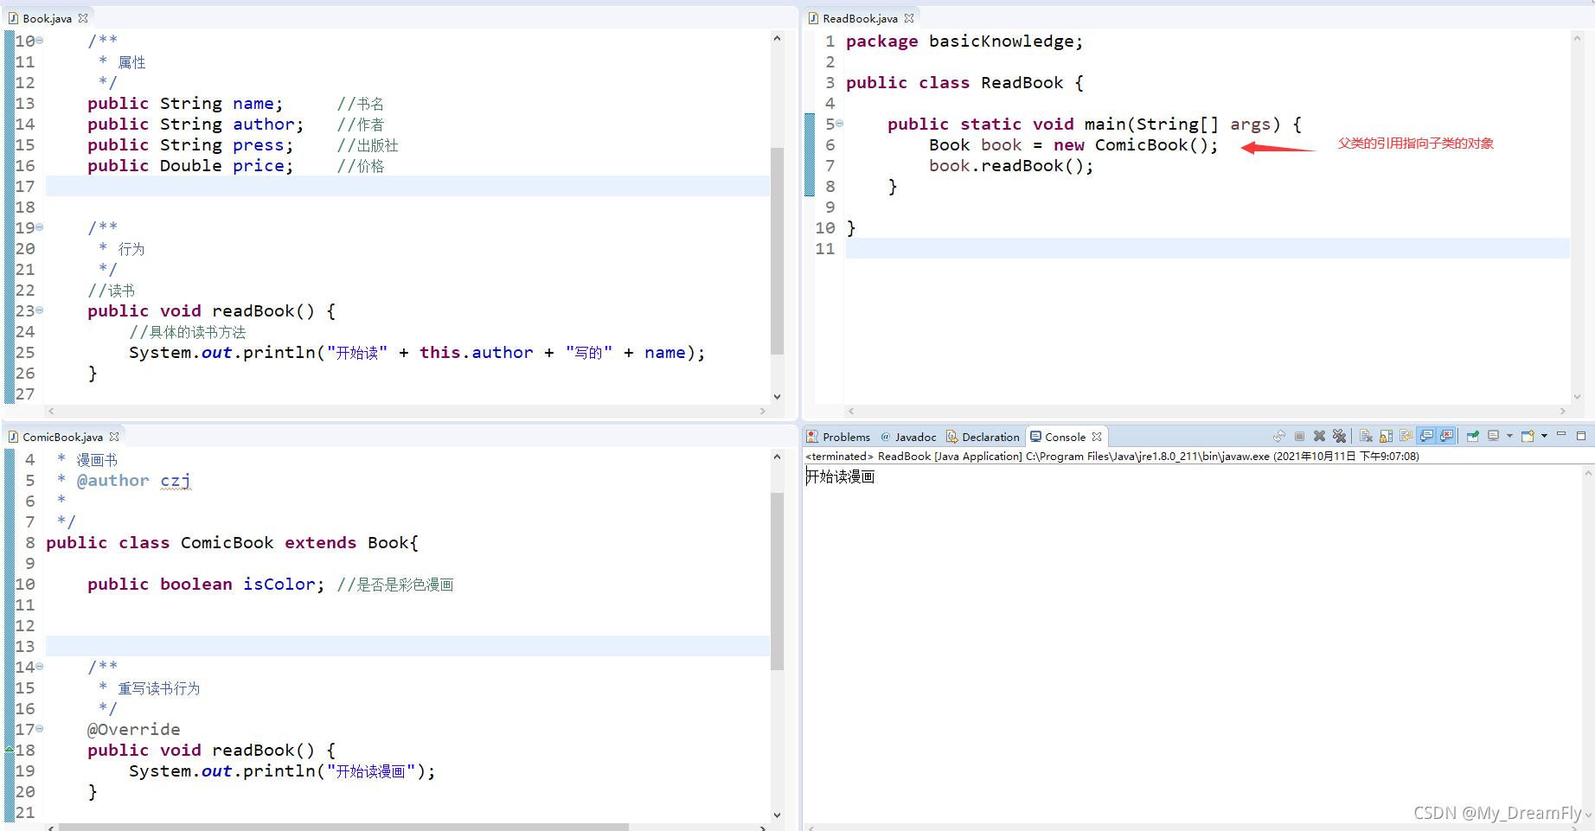
Task: Close the Console tab
Action: (1097, 437)
